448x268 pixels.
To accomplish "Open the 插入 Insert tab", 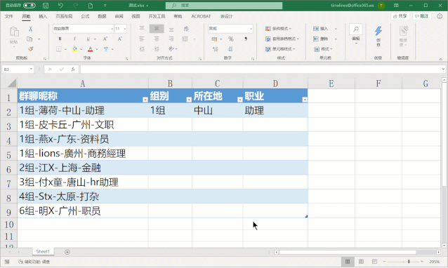I will pyautogui.click(x=43, y=16).
